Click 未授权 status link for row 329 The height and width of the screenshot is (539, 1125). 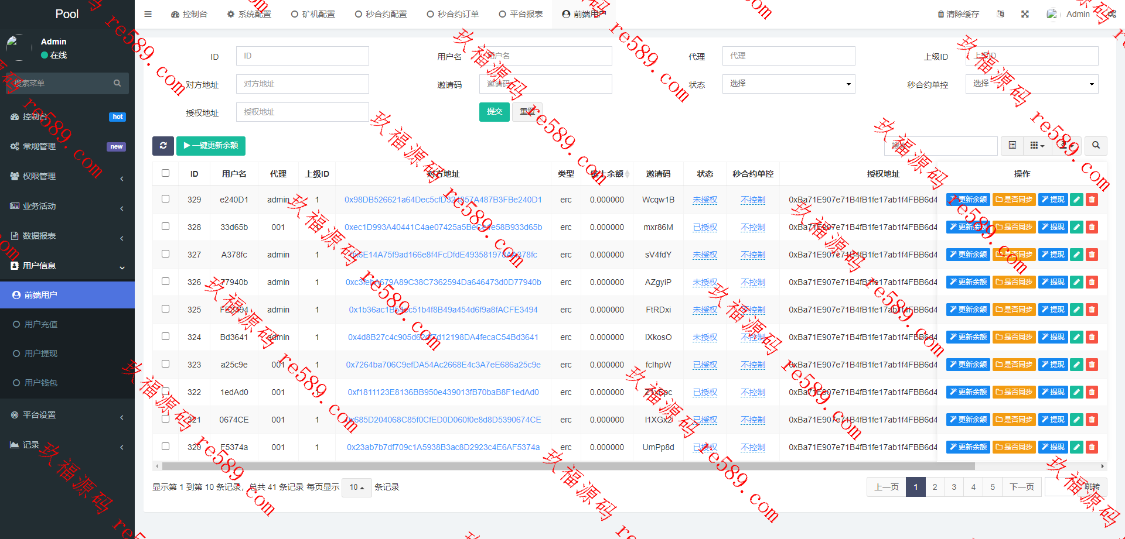click(x=705, y=200)
